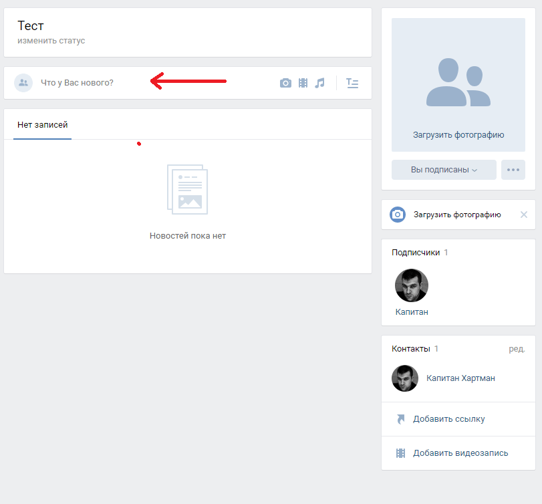This screenshot has width=542, height=504.
Task: Click the Тест group title
Action: tap(31, 26)
